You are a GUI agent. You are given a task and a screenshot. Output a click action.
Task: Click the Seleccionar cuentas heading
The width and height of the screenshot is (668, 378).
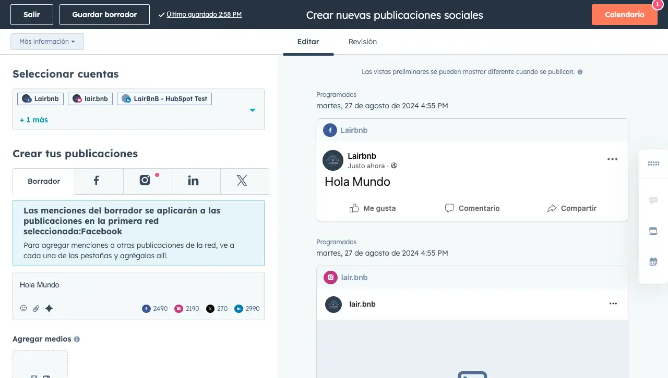tap(66, 74)
